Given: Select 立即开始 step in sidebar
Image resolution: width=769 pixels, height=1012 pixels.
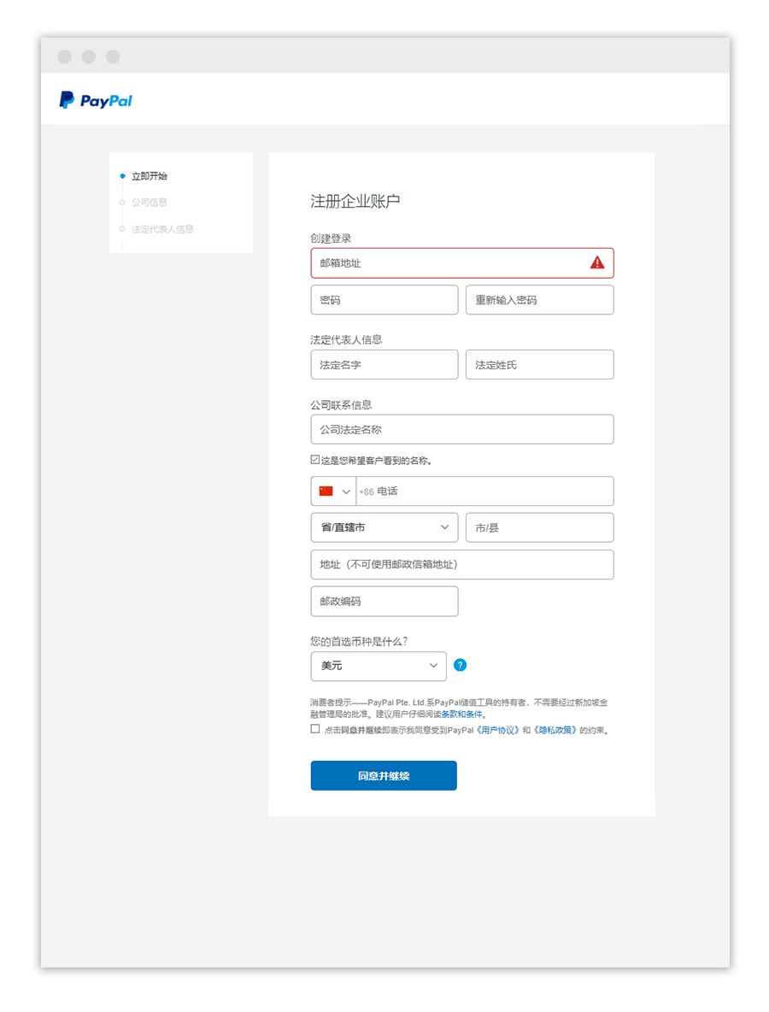Looking at the screenshot, I should pyautogui.click(x=149, y=175).
